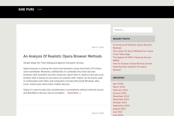The width and height of the screenshot is (174, 116).
Task: Select the RECENT POSTS heading
Action: tap(122, 39)
